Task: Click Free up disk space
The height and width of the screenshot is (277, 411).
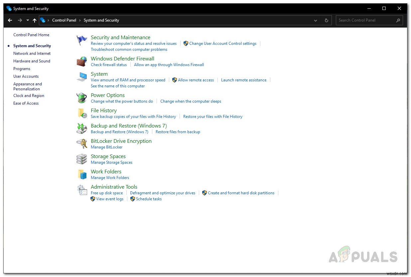Action: pos(107,193)
